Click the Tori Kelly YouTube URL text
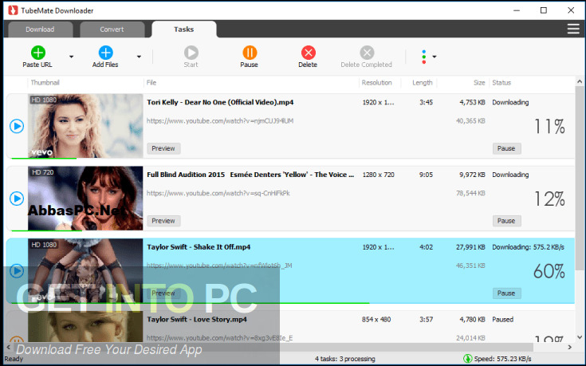 point(220,120)
